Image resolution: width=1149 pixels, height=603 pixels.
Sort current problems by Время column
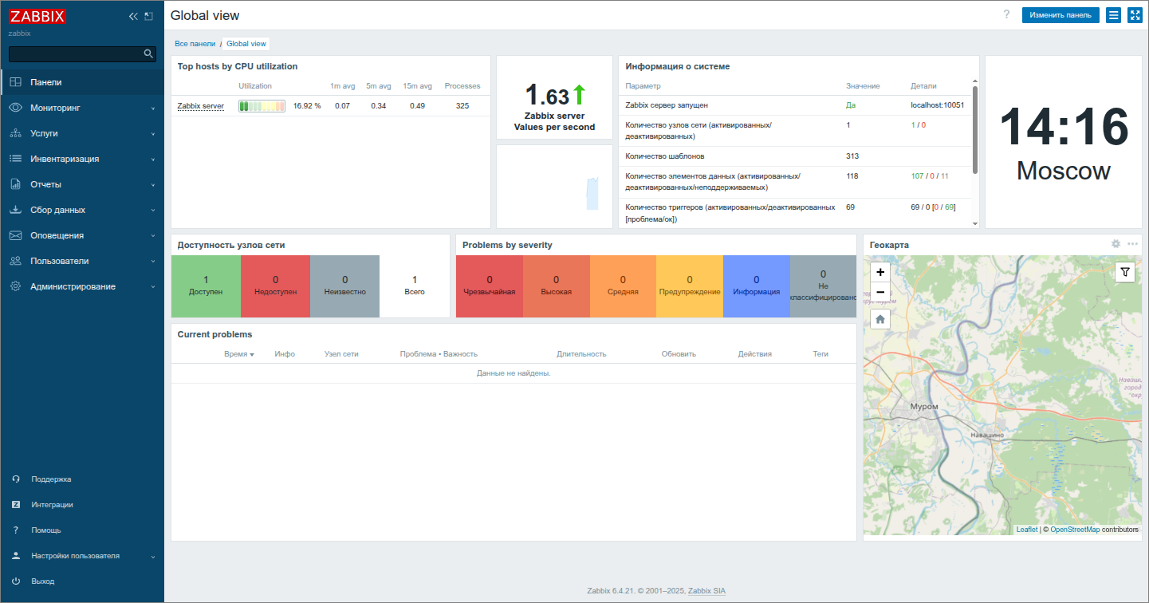point(238,354)
